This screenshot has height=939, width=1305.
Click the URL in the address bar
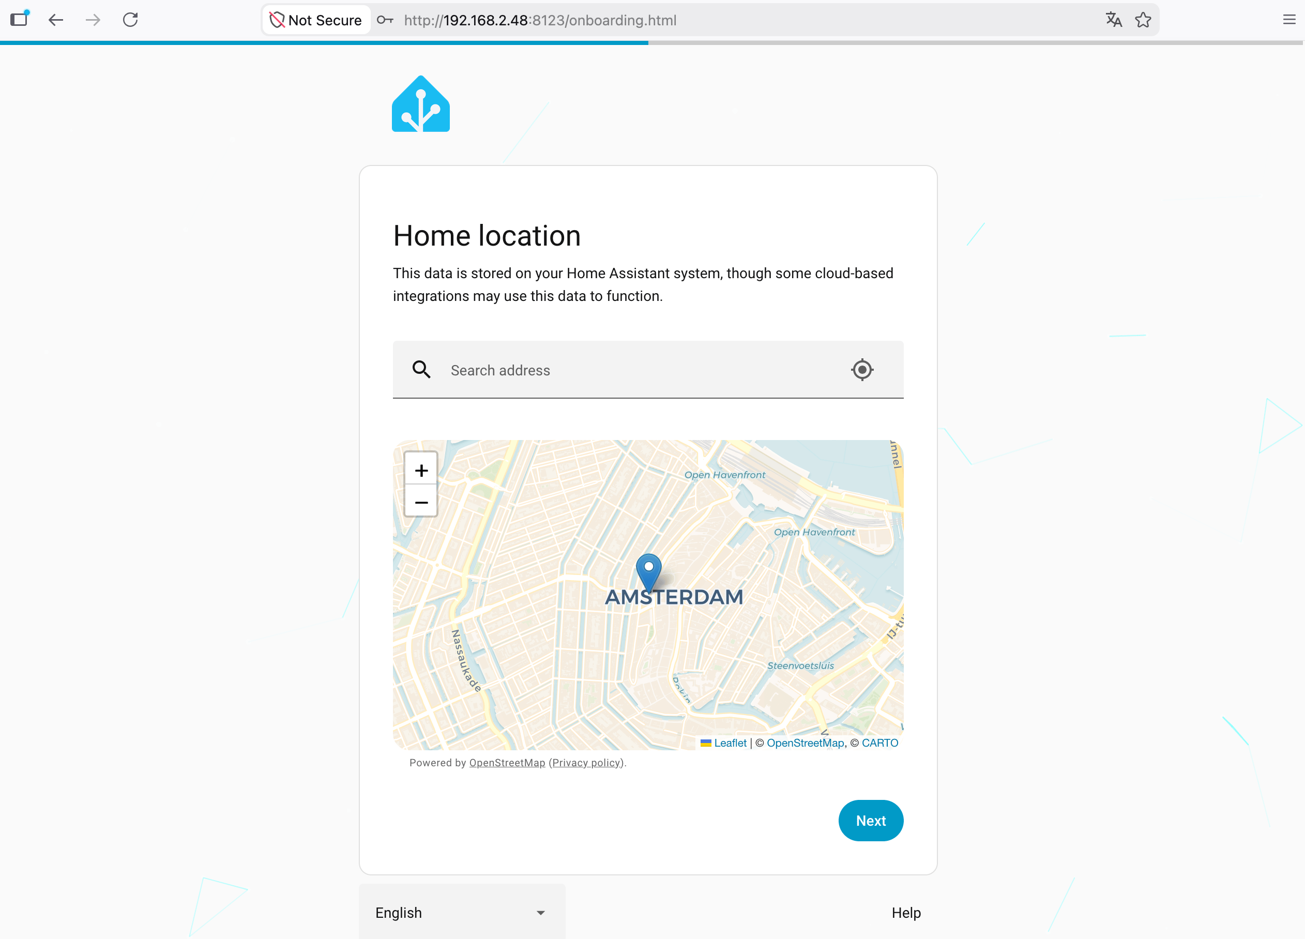pyautogui.click(x=540, y=21)
